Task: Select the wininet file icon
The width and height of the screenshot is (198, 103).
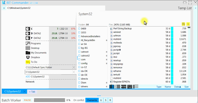Action: coord(111,32)
